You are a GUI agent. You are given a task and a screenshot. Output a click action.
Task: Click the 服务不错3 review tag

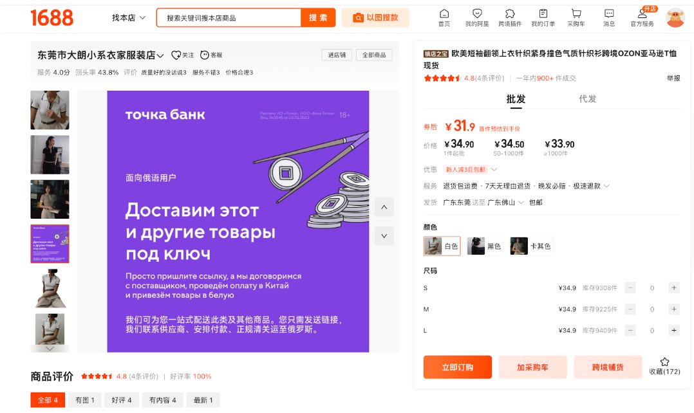pyautogui.click(x=206, y=73)
